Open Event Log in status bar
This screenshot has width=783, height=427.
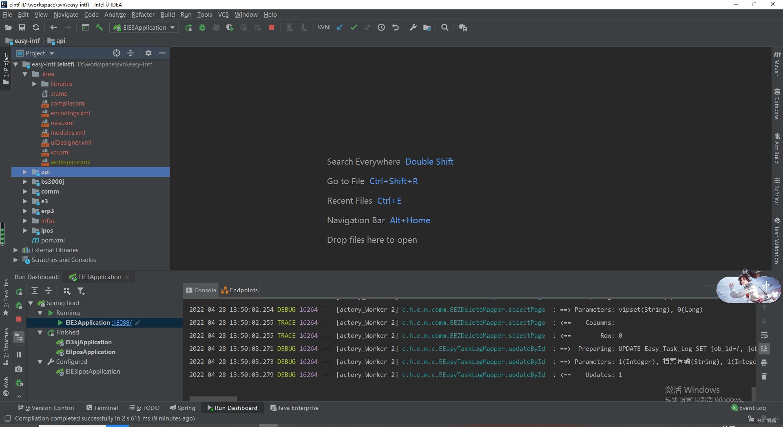click(x=752, y=407)
